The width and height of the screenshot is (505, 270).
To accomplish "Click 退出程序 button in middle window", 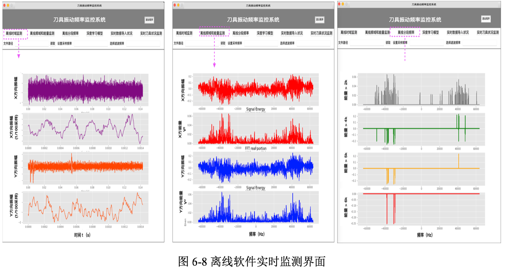I will 320,19.
